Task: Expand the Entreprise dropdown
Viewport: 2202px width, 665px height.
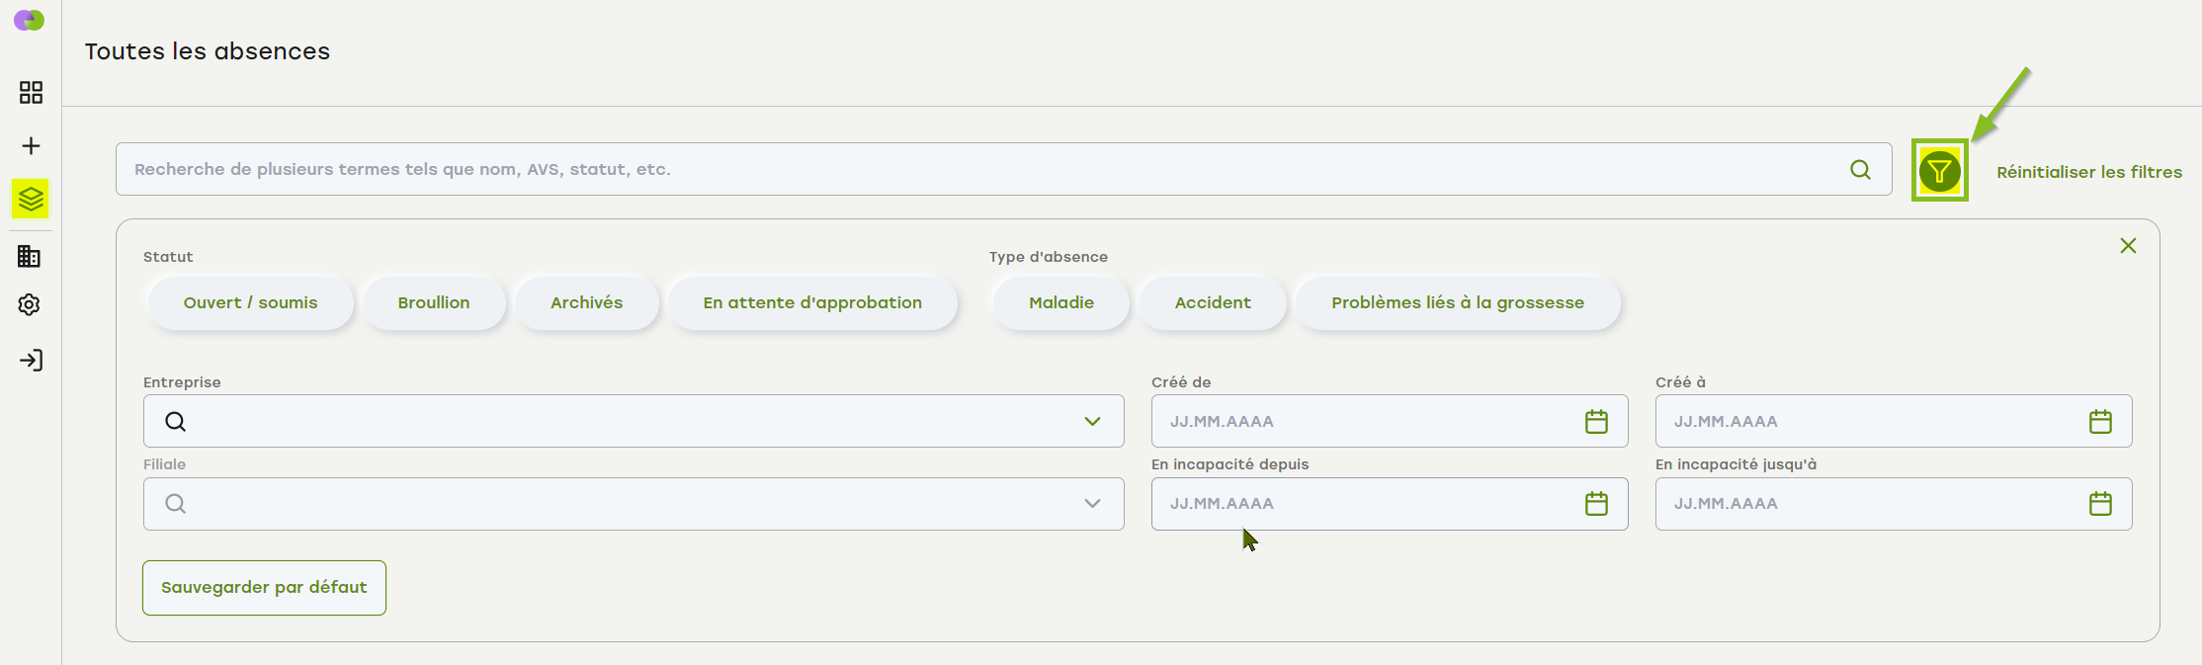Action: (x=1091, y=422)
